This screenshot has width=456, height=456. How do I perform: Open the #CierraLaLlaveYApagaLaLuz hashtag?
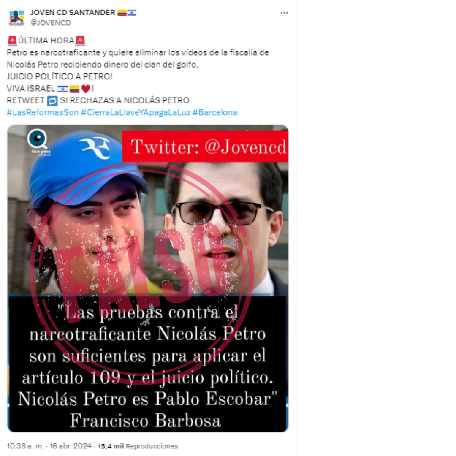coord(136,113)
